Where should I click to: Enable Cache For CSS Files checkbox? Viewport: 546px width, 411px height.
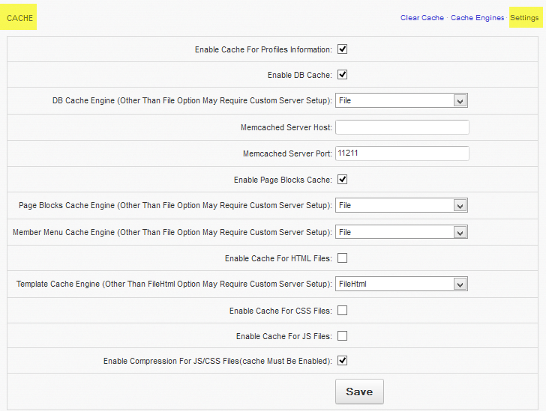tap(342, 311)
